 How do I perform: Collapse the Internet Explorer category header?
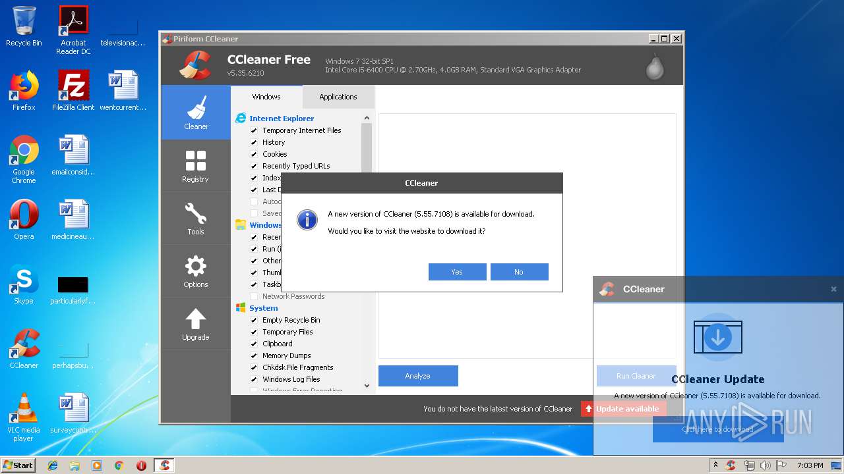coord(282,118)
